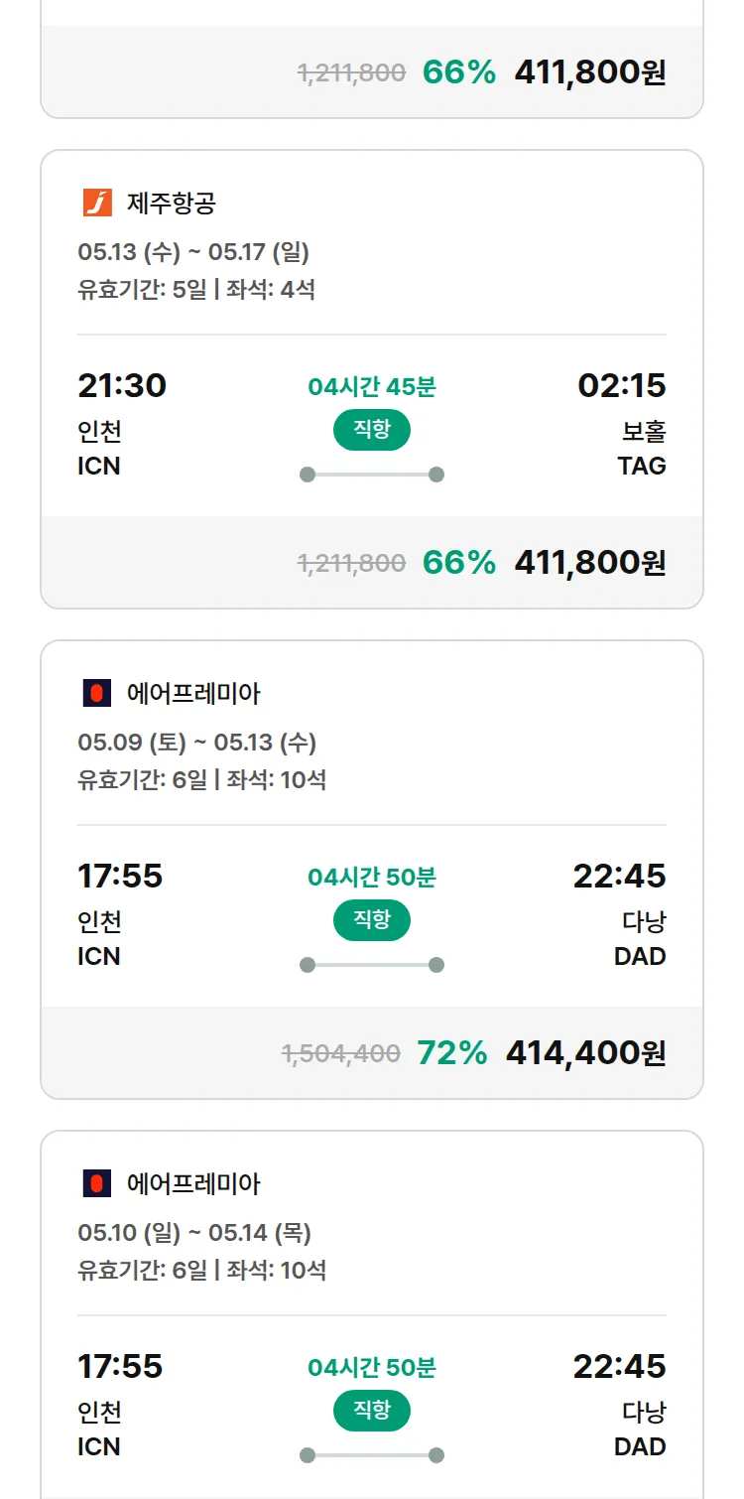The width and height of the screenshot is (744, 1499).
Task: Tap 직항 badge on Jeju Air Bohol flight
Action: 371,429
